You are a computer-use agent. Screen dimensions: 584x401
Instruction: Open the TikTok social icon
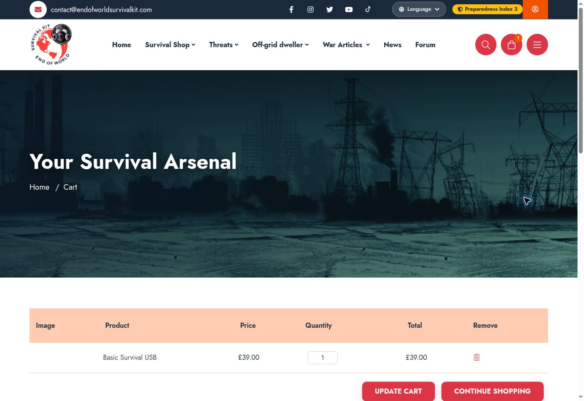368,9
